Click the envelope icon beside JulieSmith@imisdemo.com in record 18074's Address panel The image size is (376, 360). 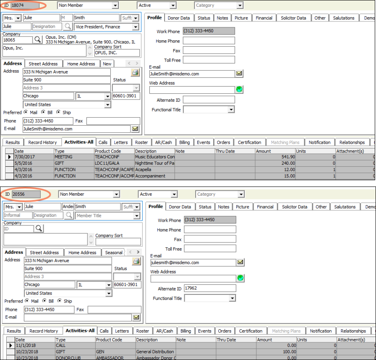136,129
